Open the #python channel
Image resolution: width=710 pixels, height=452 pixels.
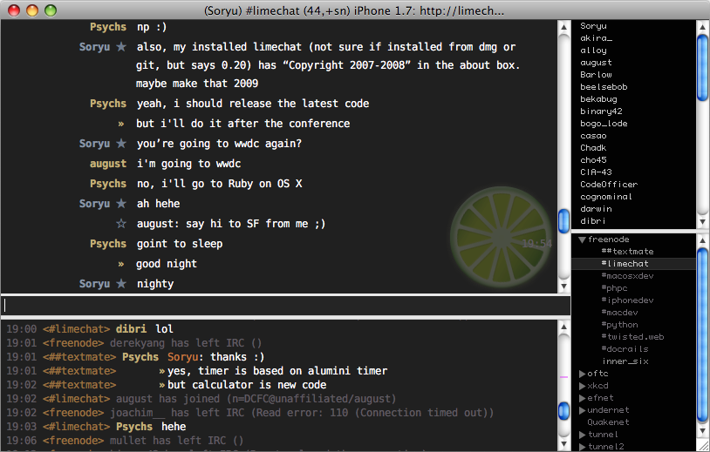point(619,325)
